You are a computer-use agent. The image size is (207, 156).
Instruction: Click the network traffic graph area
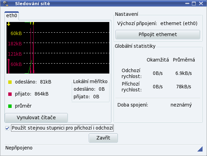click(58, 48)
